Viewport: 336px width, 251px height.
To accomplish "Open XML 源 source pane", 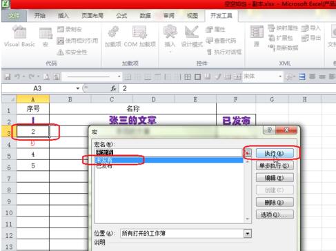I will tap(257, 36).
